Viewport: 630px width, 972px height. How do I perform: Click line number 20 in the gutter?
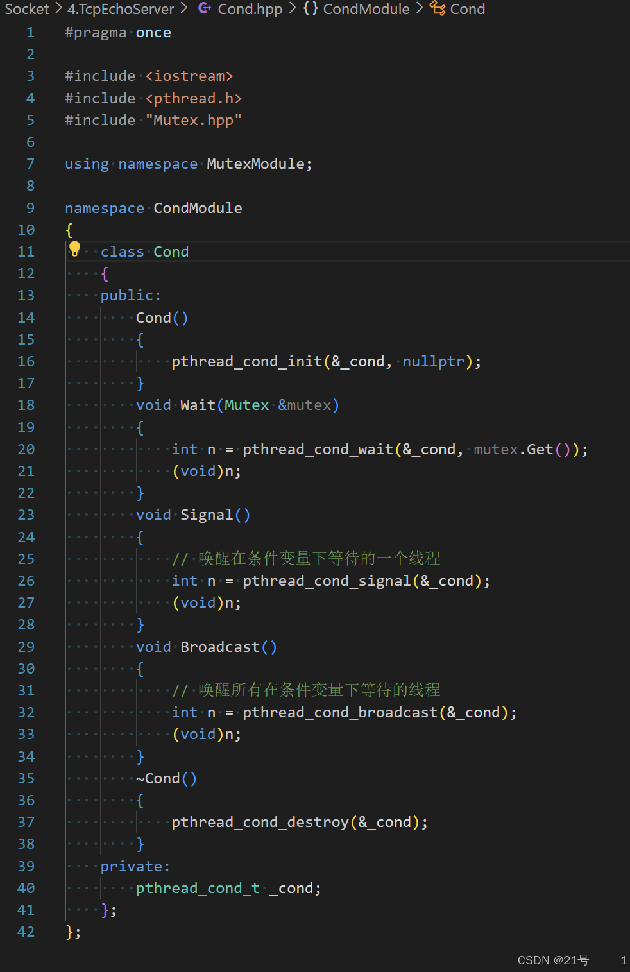point(26,449)
